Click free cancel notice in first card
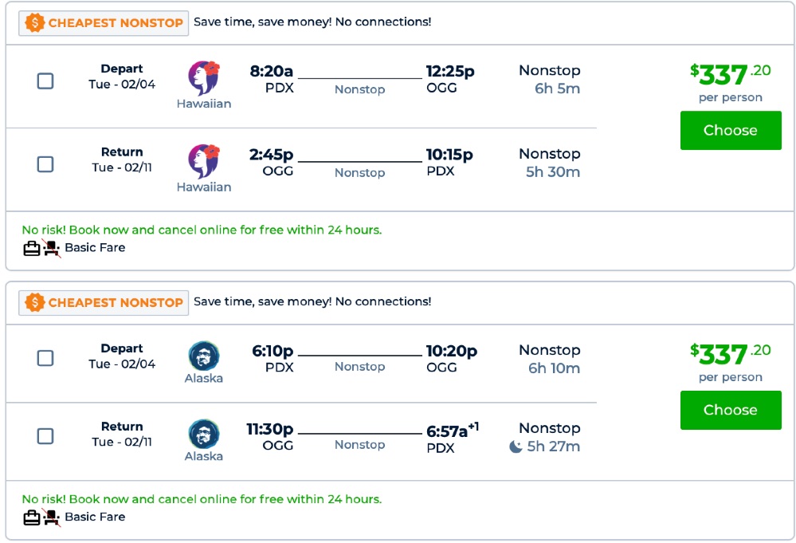This screenshot has width=796, height=543. 202,230
